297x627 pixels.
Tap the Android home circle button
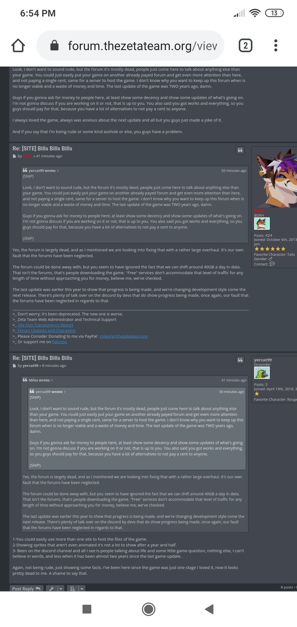(148, 609)
